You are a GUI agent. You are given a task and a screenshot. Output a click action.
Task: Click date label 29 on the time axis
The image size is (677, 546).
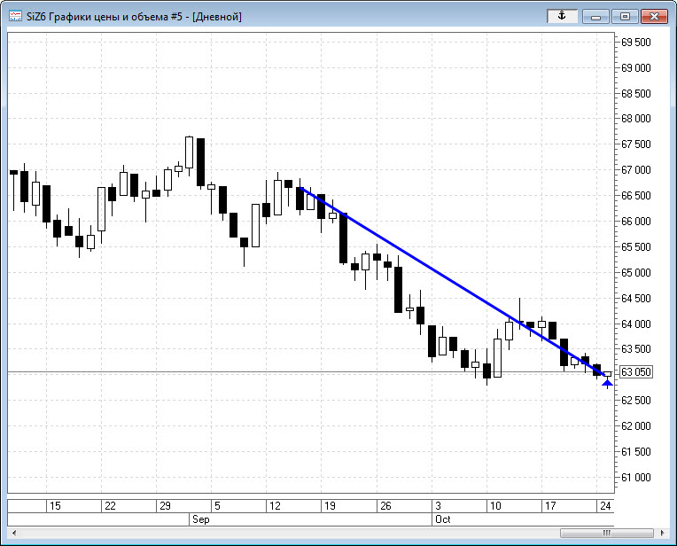pos(166,506)
